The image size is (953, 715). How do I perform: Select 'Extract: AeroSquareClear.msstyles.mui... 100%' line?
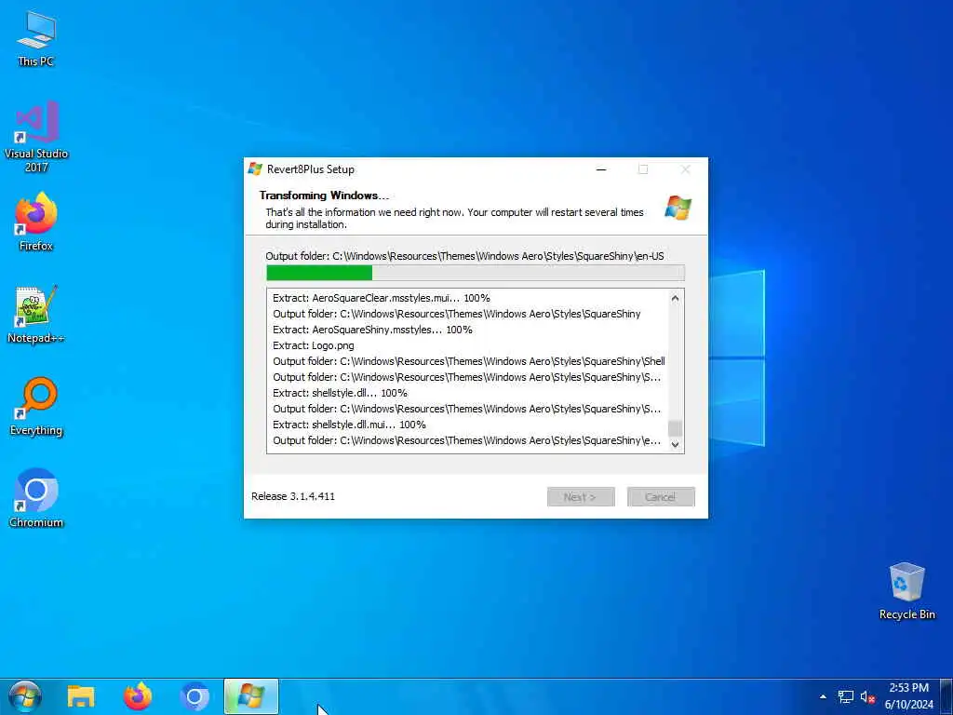click(x=381, y=298)
